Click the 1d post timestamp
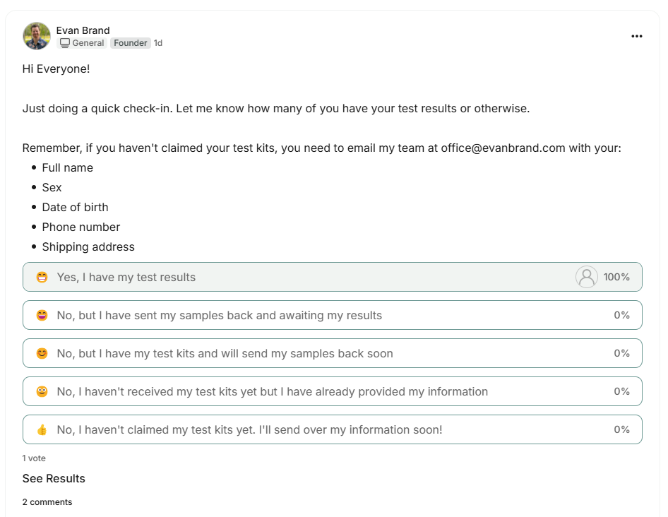The image size is (668, 517). (x=158, y=42)
